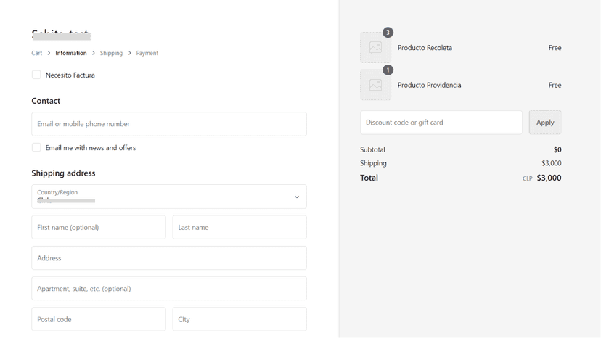Check the Necesito Factura checkbox

click(x=36, y=75)
